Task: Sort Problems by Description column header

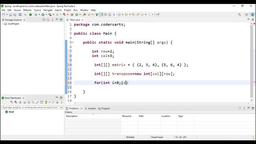Action: [93, 116]
